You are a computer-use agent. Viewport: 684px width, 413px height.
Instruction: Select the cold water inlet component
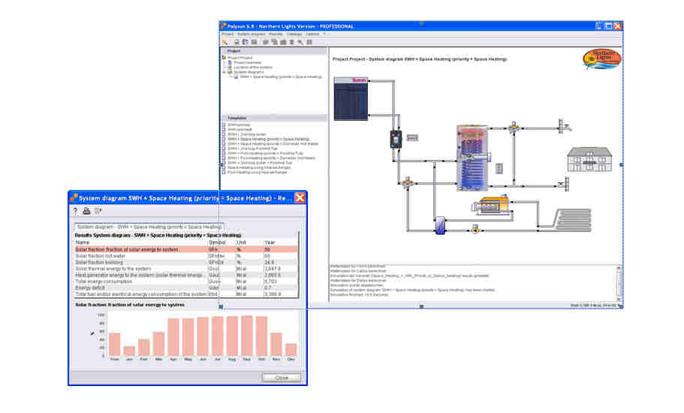(x=564, y=184)
